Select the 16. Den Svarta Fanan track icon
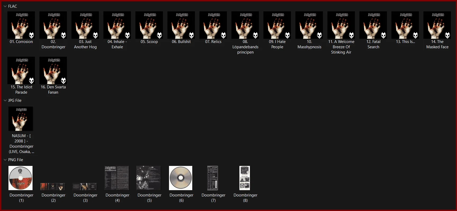The width and height of the screenshot is (457, 211). click(53, 70)
